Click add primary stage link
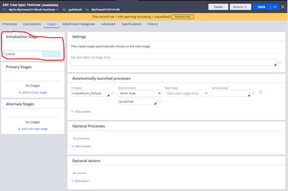Viewport: 288px width, 191px height. click(33, 92)
